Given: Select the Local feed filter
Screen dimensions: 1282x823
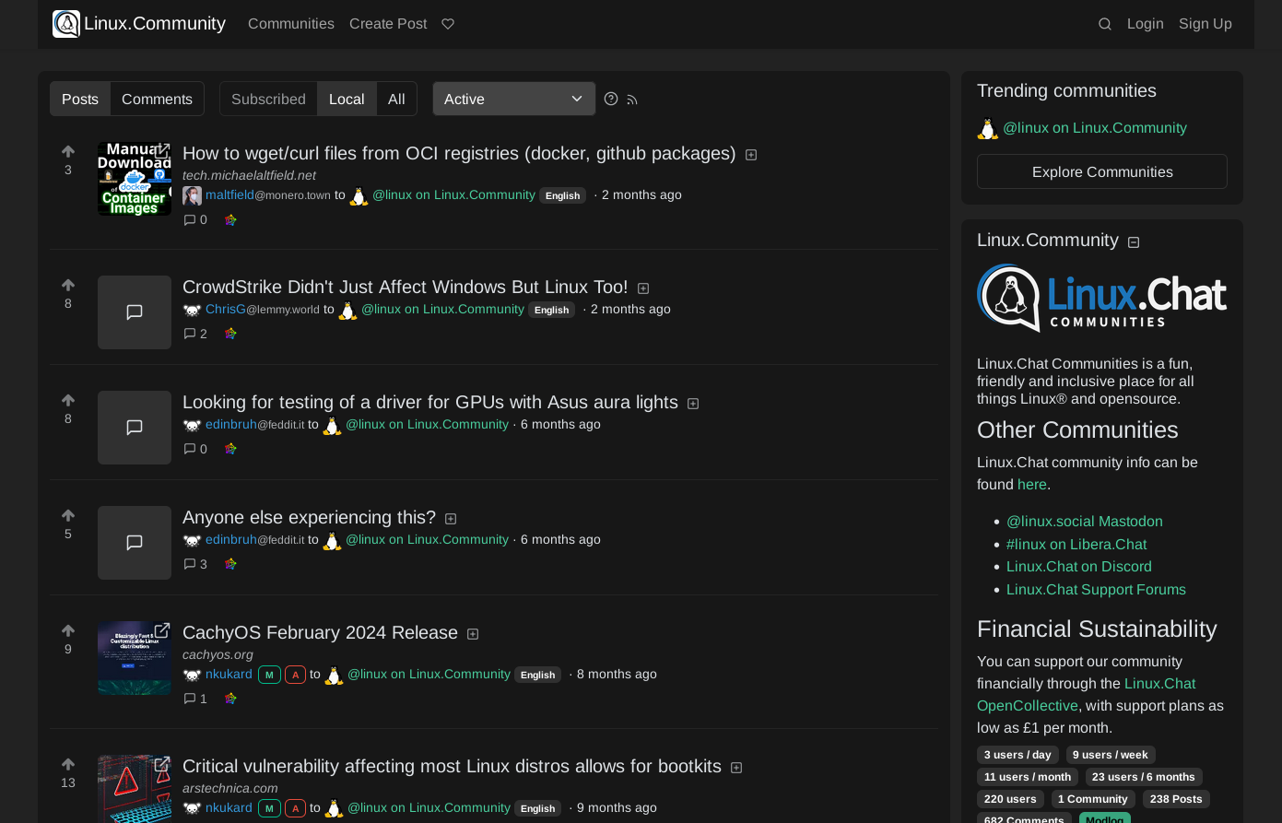Looking at the screenshot, I should [347, 99].
